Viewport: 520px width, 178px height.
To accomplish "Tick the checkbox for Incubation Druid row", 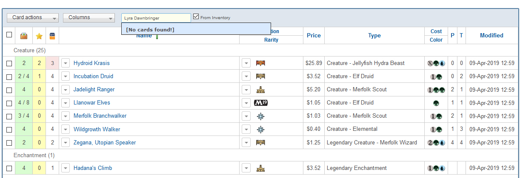I will coord(9,76).
